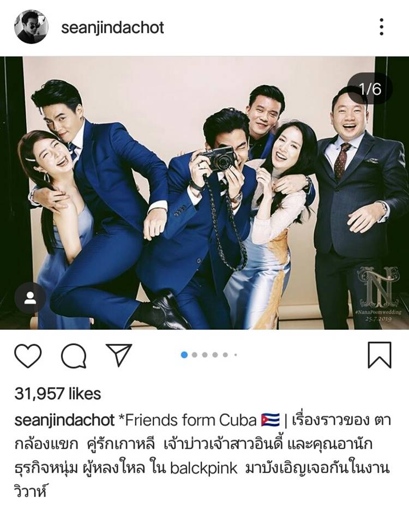Tap the group wedding photo

click(204, 193)
